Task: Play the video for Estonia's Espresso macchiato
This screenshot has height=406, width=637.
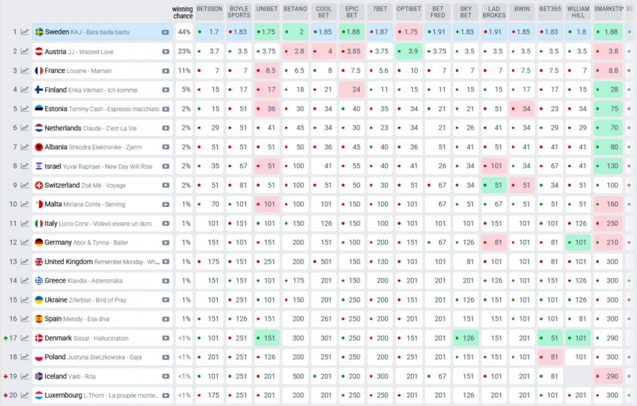Action: click(166, 109)
